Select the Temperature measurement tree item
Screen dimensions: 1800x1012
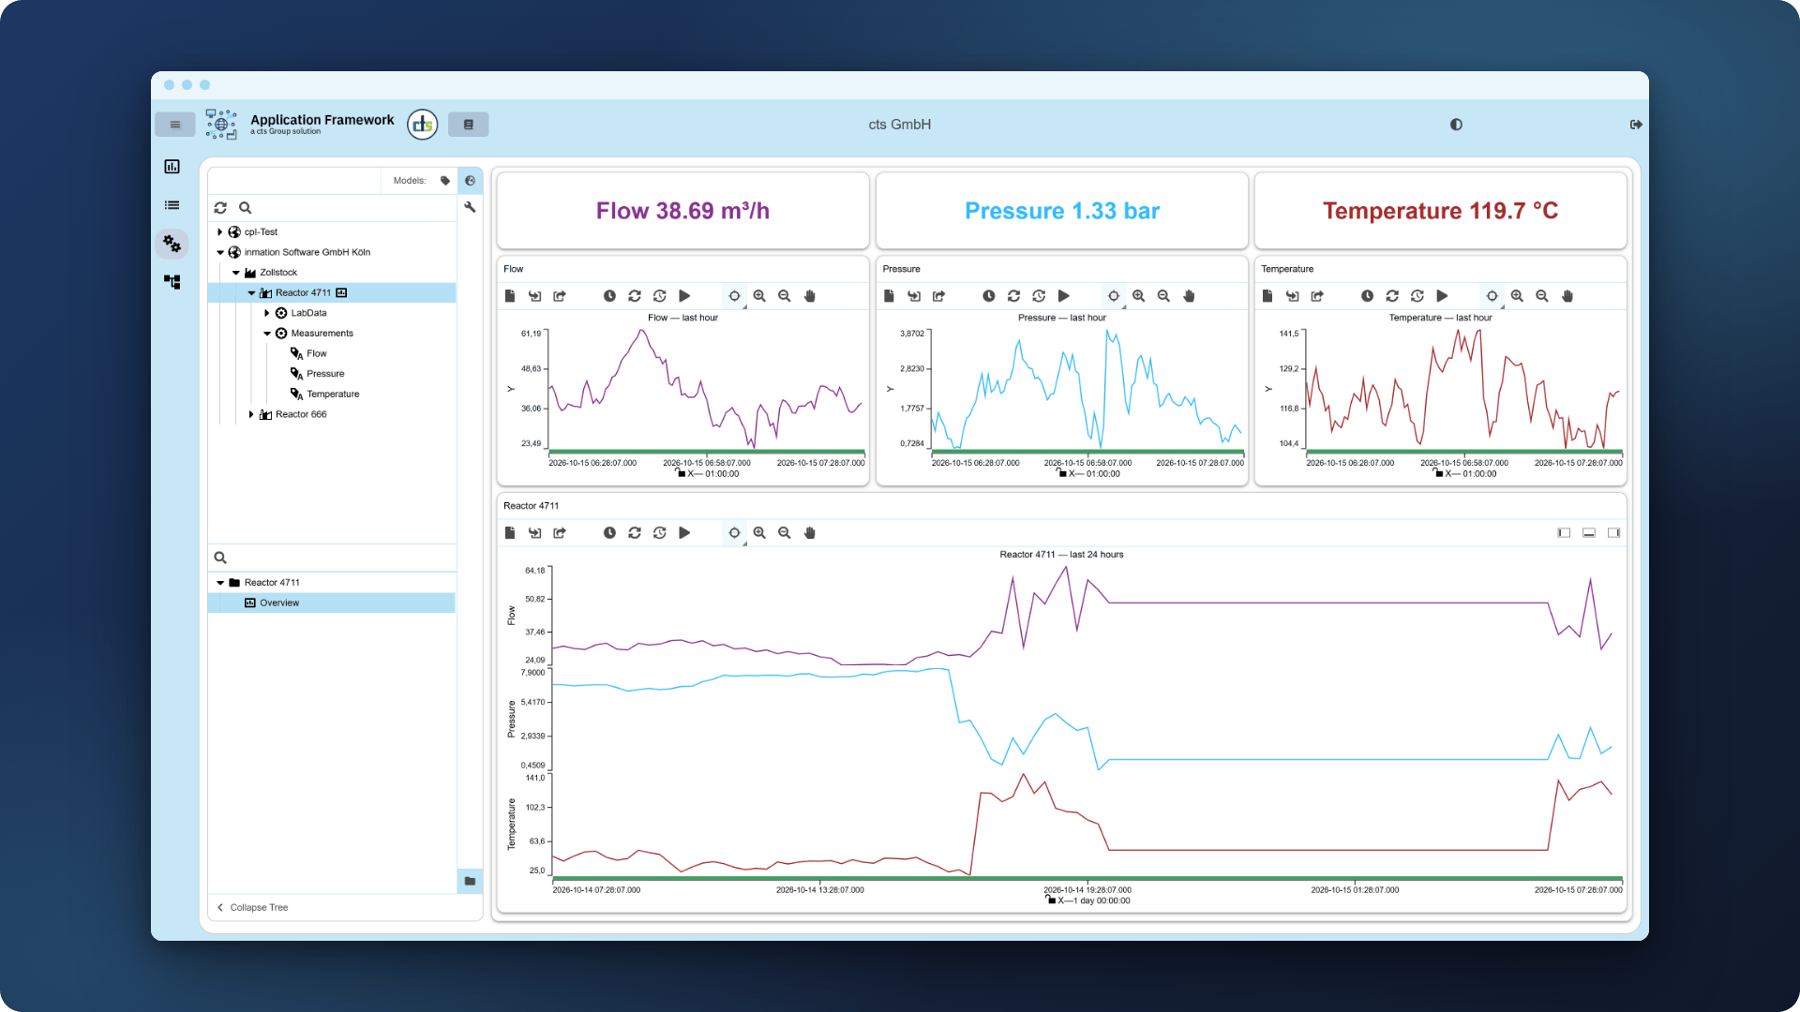coord(333,394)
